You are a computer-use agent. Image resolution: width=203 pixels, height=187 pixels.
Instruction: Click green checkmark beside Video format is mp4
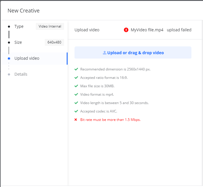point(76,95)
